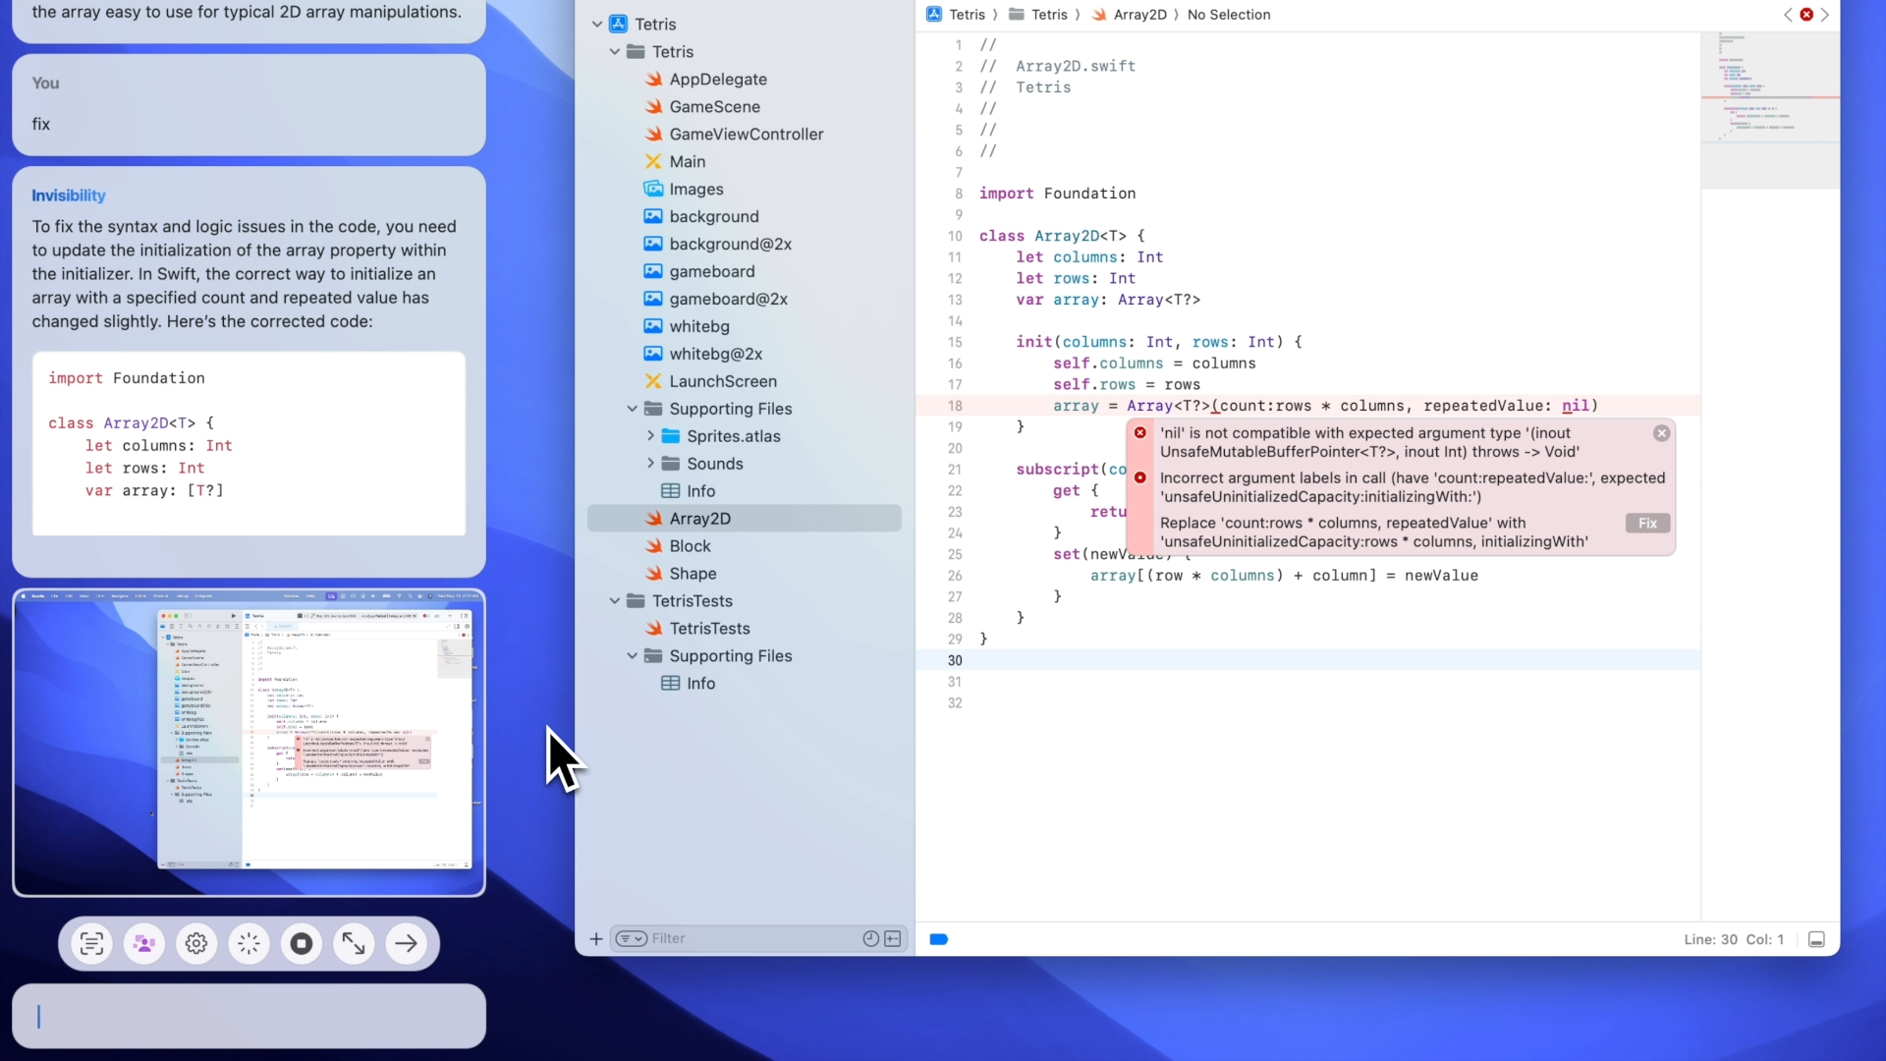
Task: Dismiss the error popup with X
Action: point(1661,433)
